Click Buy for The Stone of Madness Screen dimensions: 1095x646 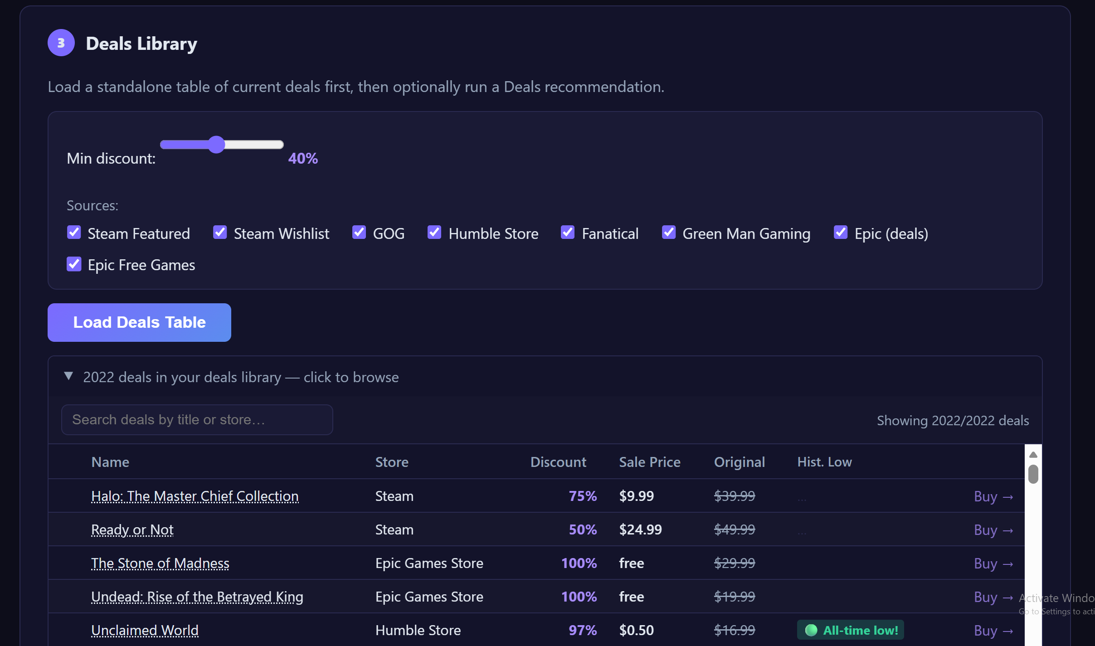[993, 563]
